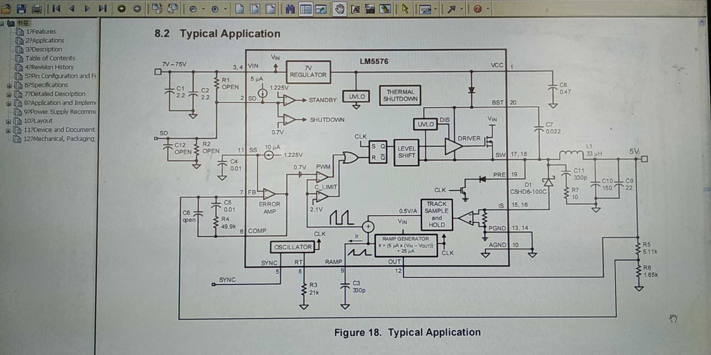Open the Zoom Out dropdown arrow
The image size is (711, 355).
tap(203, 9)
